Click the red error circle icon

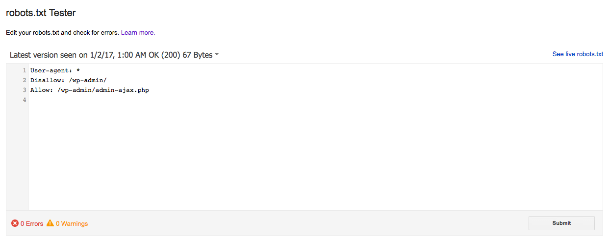(x=15, y=223)
